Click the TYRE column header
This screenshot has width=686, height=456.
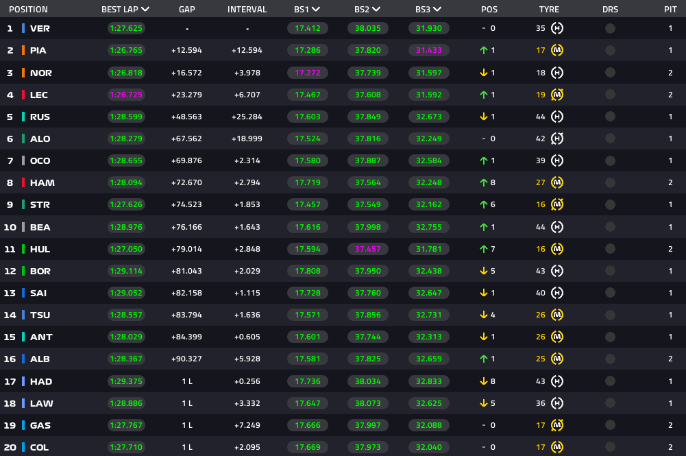pos(549,10)
